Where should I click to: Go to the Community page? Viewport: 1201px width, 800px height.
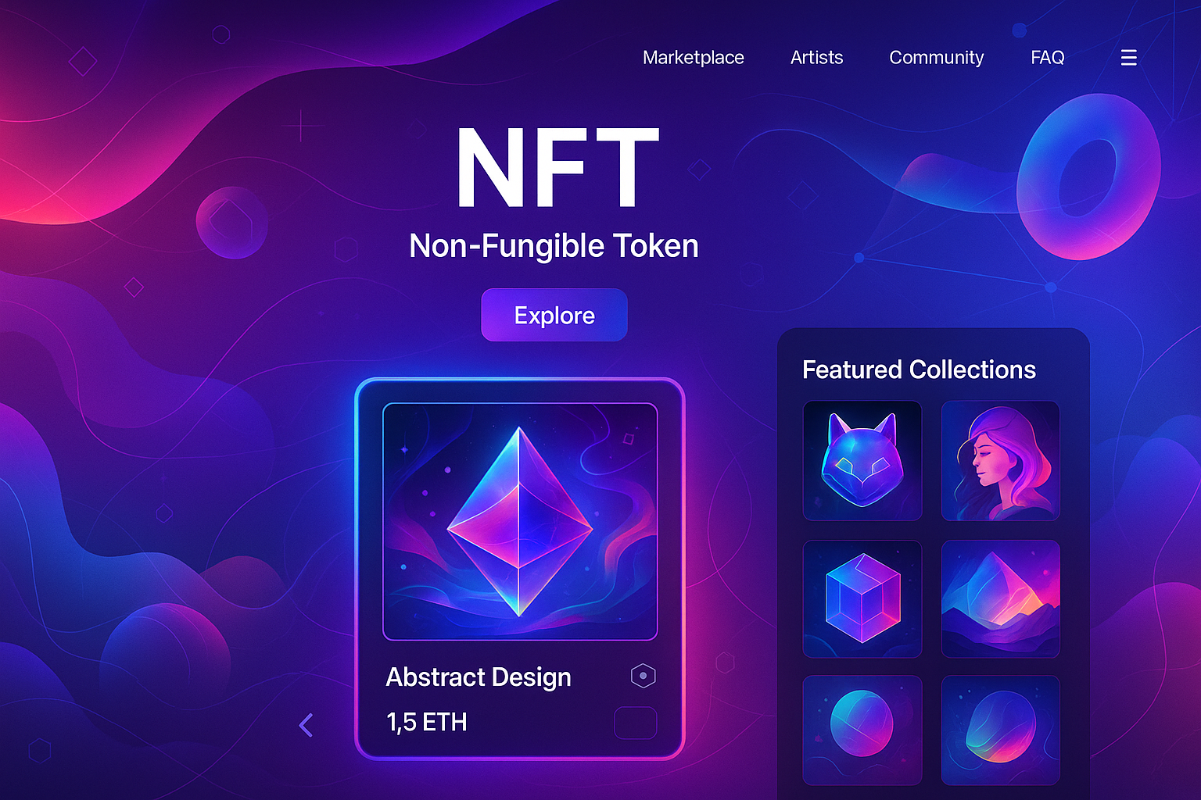(936, 57)
